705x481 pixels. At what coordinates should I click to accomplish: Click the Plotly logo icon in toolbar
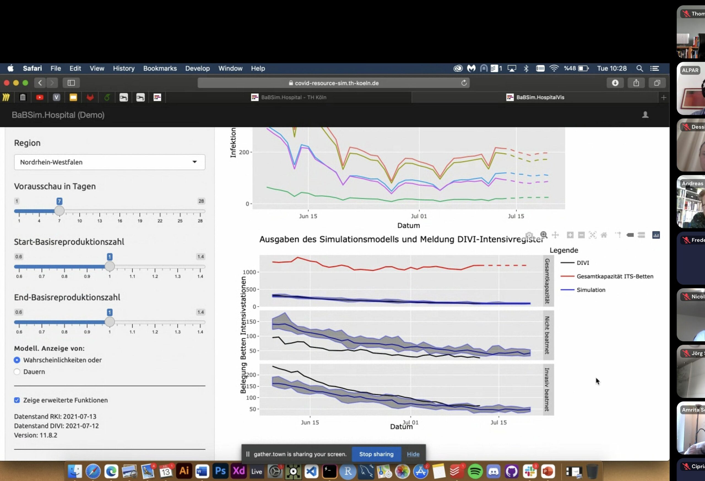pyautogui.click(x=656, y=235)
